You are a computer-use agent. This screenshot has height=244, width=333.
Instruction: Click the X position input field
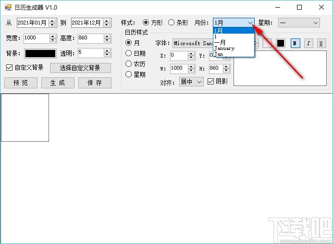pos(179,56)
